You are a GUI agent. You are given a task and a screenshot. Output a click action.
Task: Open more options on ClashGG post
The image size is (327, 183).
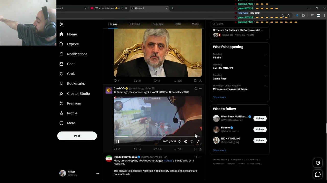[200, 89]
